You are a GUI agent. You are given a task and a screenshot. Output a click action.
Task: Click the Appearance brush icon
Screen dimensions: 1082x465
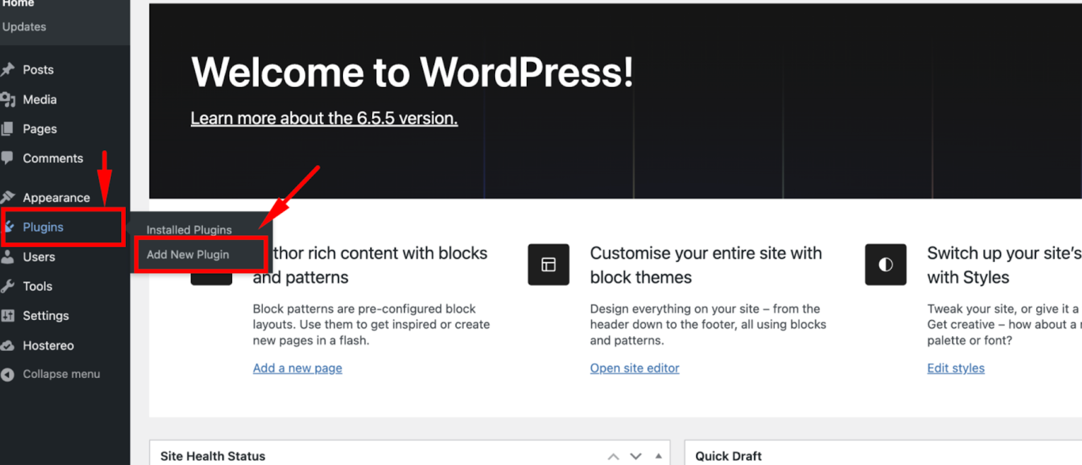[7, 197]
